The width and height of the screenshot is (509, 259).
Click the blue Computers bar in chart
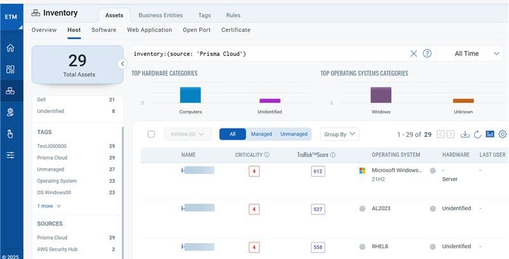point(190,95)
